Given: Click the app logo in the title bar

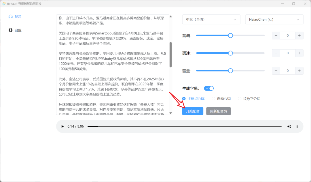Looking at the screenshot, I should click(x=3, y=3).
